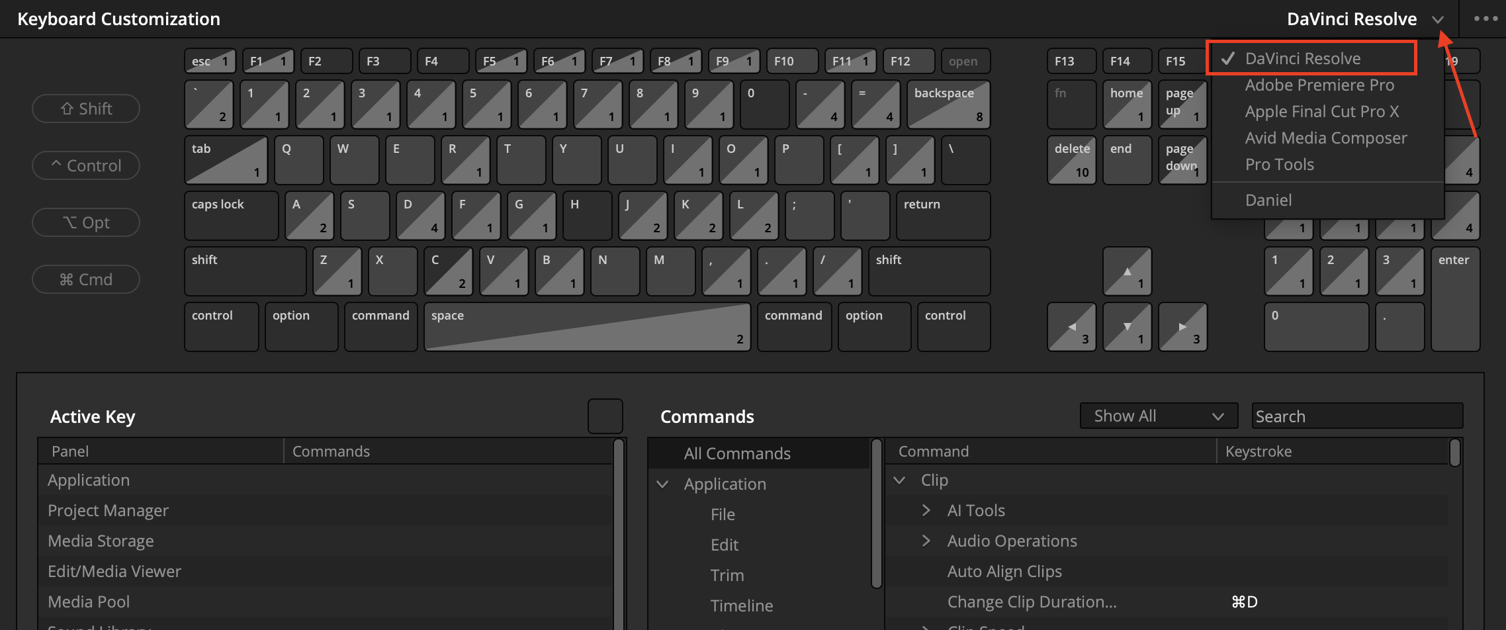This screenshot has width=1506, height=630.
Task: Collapse the Clip command group
Action: (x=899, y=480)
